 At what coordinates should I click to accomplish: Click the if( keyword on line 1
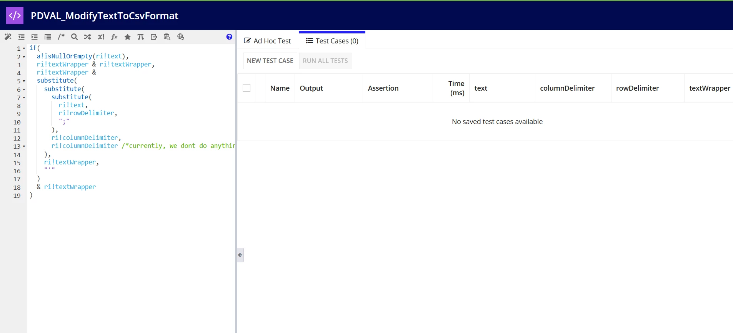coord(35,48)
